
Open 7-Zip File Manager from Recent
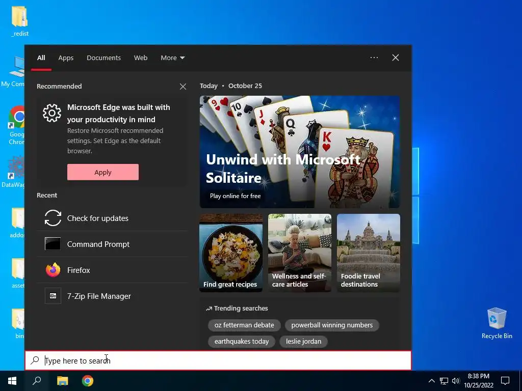point(112,296)
